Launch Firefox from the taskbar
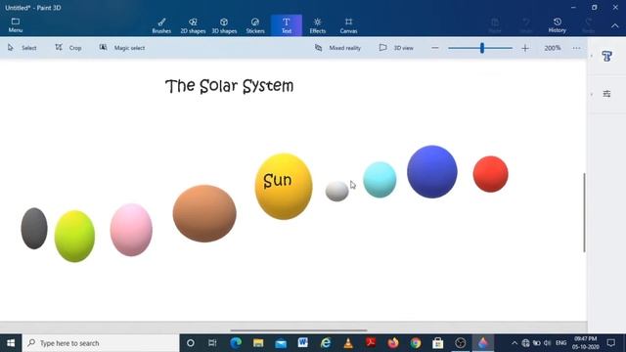 [x=393, y=343]
